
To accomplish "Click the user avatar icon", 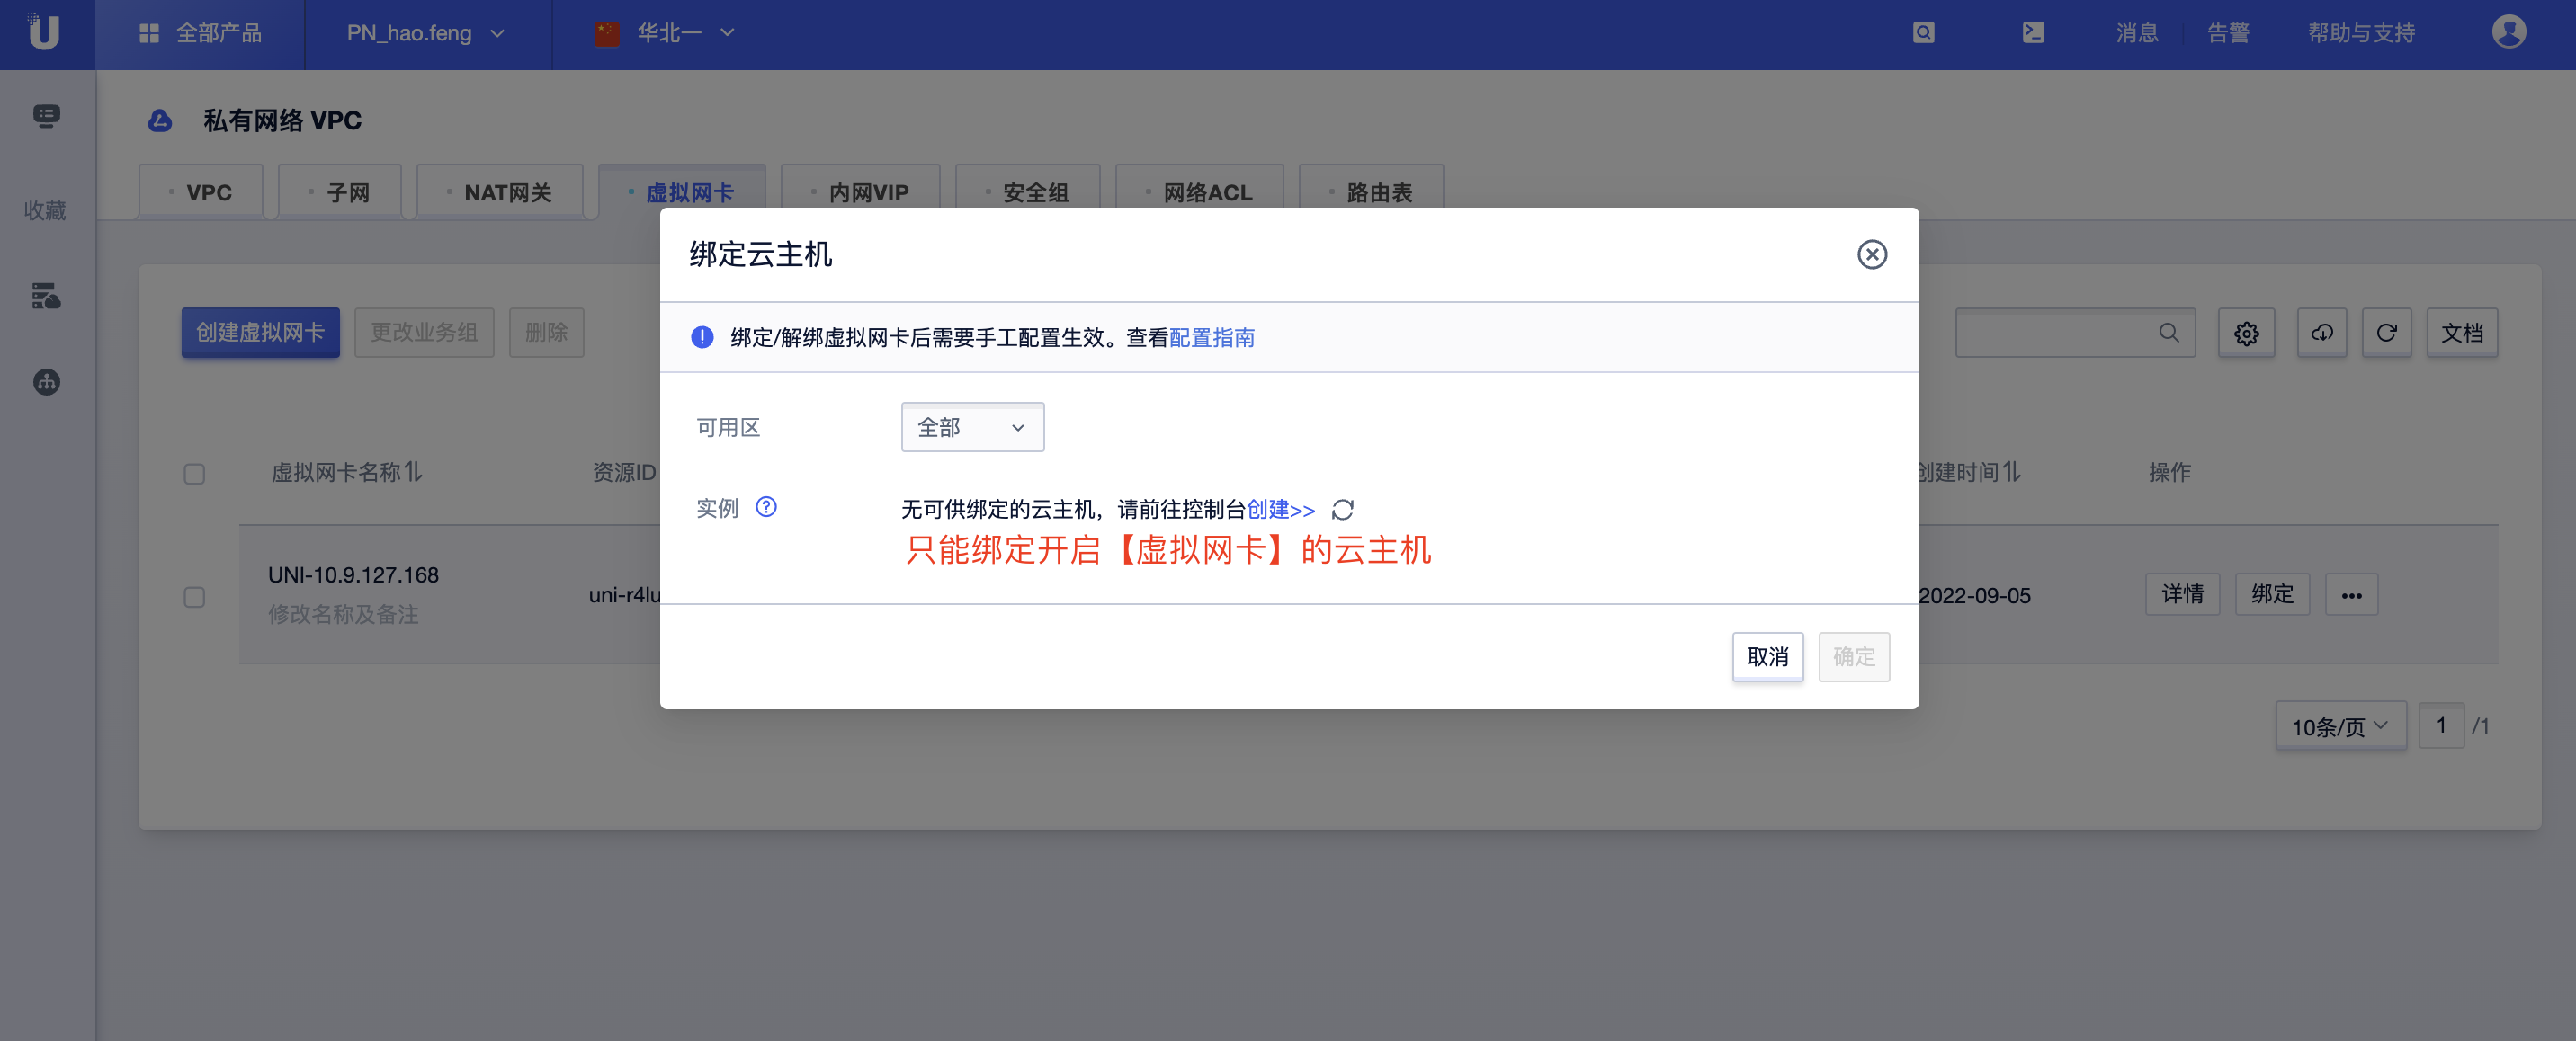I will [2508, 33].
